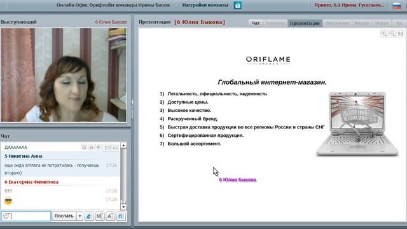Click the ДАААААAA chat message
This screenshot has height=229, width=407.
pyautogui.click(x=16, y=147)
